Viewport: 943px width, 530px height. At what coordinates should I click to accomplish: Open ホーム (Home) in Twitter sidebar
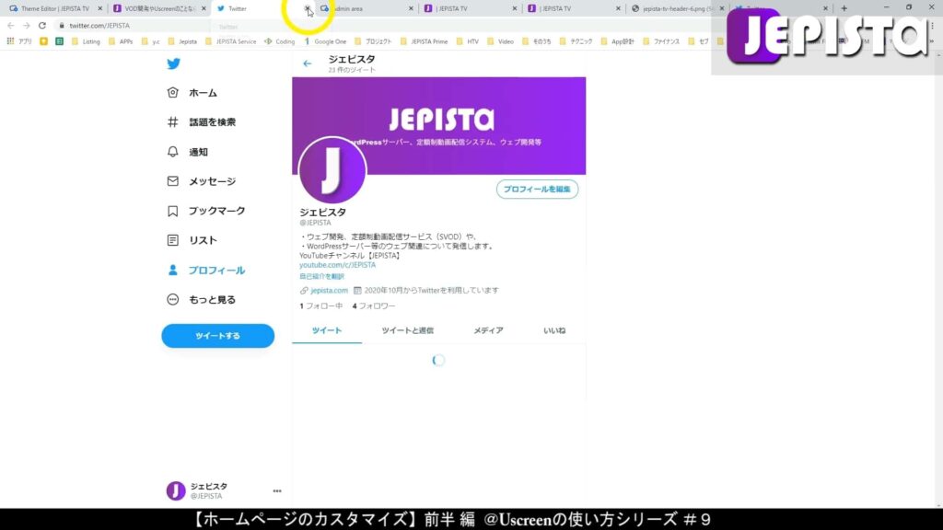pos(203,93)
